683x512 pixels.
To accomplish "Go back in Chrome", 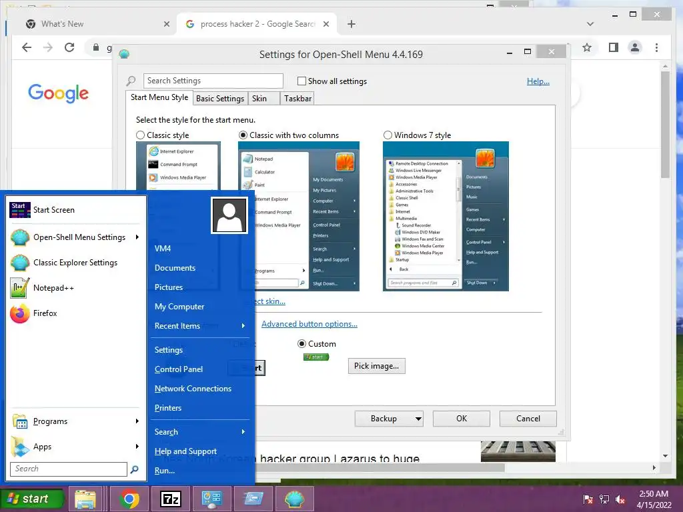I will [x=27, y=47].
